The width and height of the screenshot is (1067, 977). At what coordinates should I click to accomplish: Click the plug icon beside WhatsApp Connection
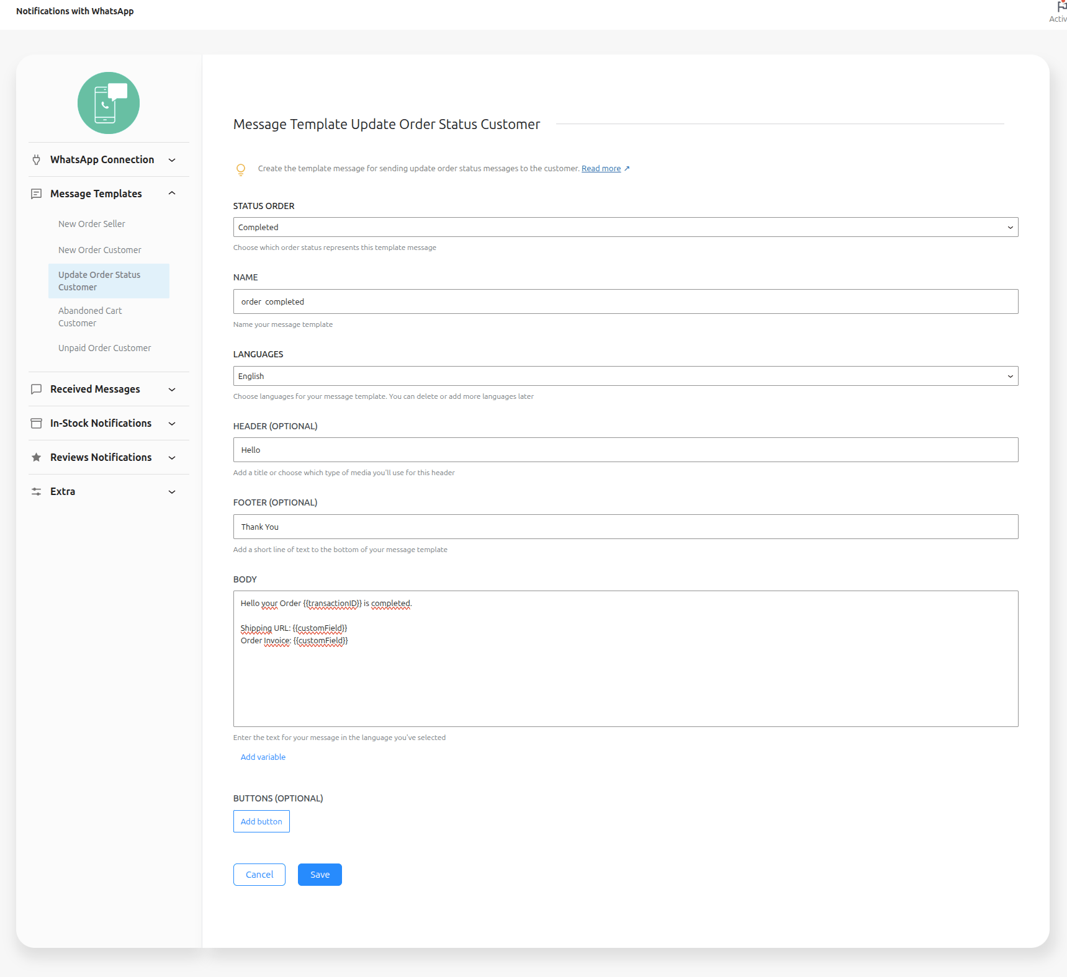(37, 159)
